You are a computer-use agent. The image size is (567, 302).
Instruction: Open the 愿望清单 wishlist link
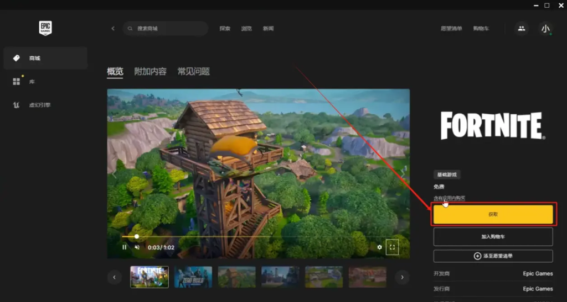(451, 29)
